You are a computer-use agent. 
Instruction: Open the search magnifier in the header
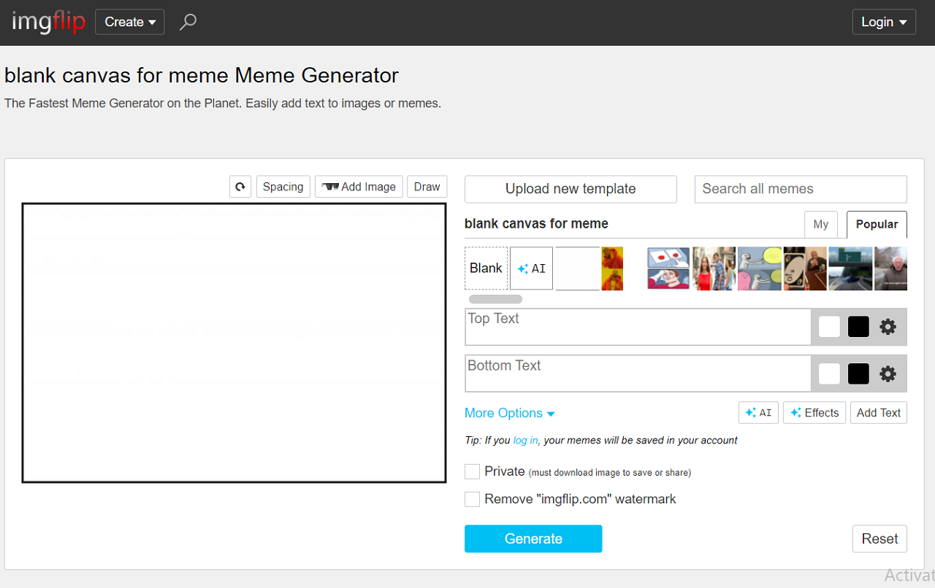188,22
